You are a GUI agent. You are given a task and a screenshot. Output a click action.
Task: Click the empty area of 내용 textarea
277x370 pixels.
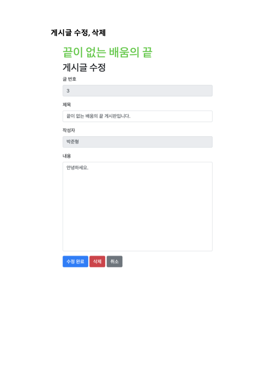[137, 212]
